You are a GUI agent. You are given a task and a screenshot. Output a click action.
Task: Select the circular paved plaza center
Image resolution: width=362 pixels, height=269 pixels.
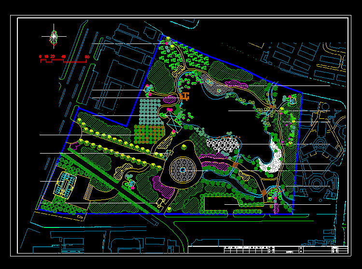tap(182, 170)
